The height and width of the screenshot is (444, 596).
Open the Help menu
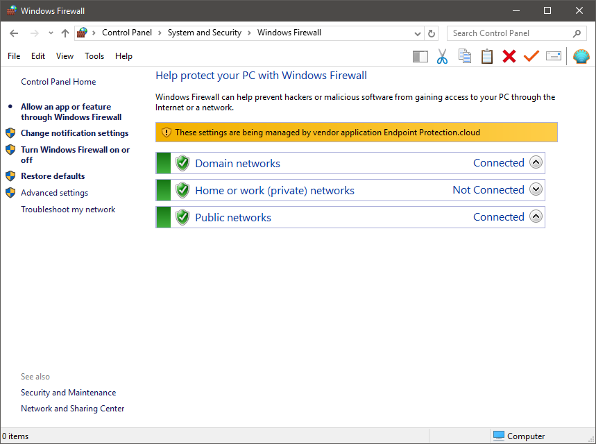(124, 56)
